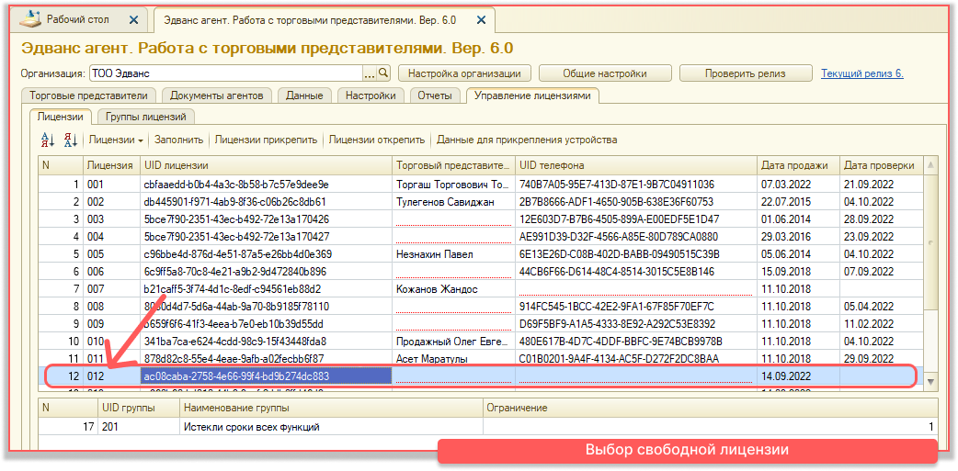Image resolution: width=958 pixels, height=471 pixels.
Task: Click scrollbar down arrow in licenses table
Action: (x=930, y=382)
